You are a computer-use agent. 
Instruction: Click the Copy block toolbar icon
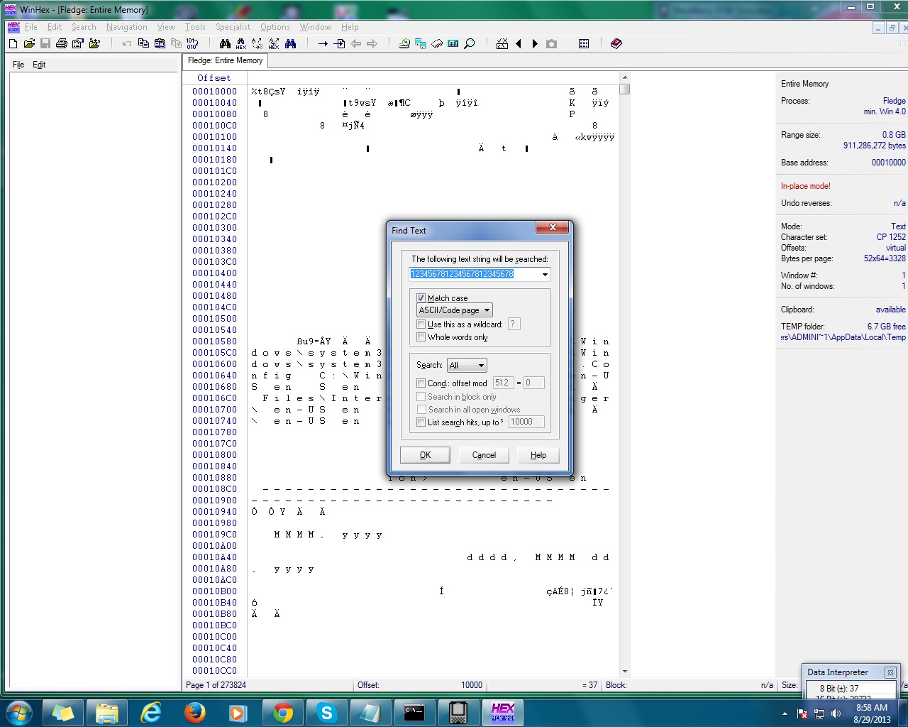point(143,43)
